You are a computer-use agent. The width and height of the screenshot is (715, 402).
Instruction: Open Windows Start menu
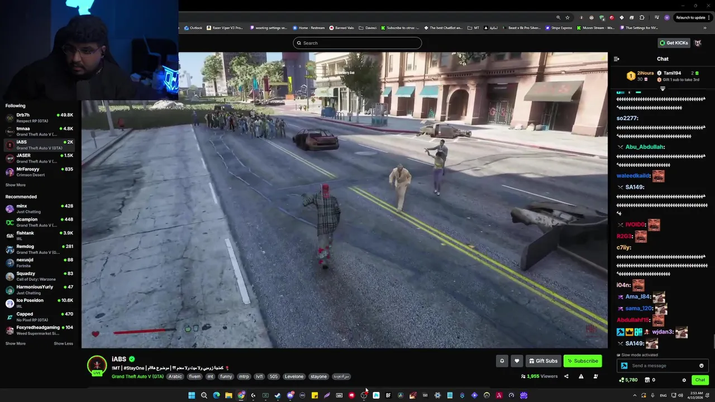(x=192, y=395)
